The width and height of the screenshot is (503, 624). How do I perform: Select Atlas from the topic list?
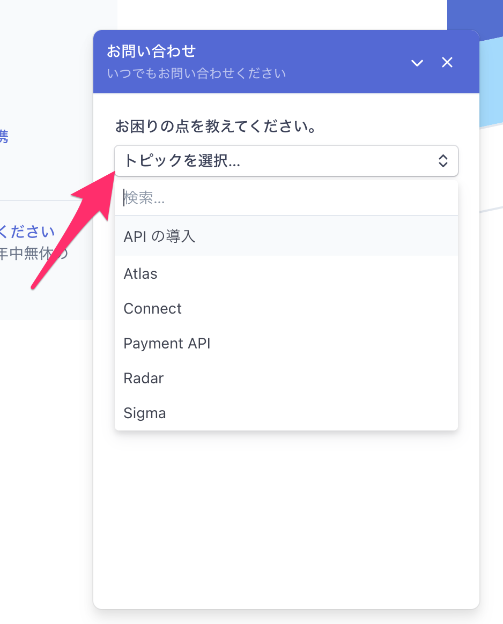pos(140,273)
